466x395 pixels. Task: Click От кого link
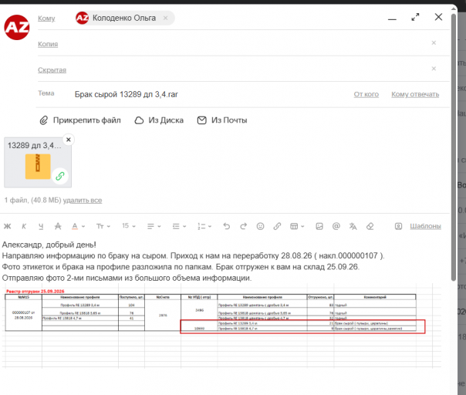(366, 95)
